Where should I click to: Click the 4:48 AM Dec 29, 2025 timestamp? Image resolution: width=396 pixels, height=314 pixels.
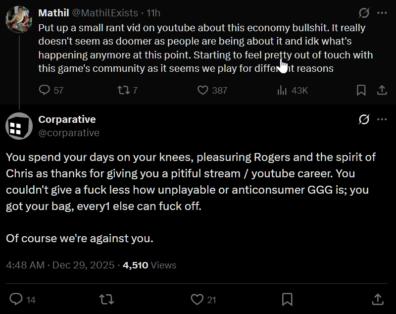pyautogui.click(x=60, y=265)
